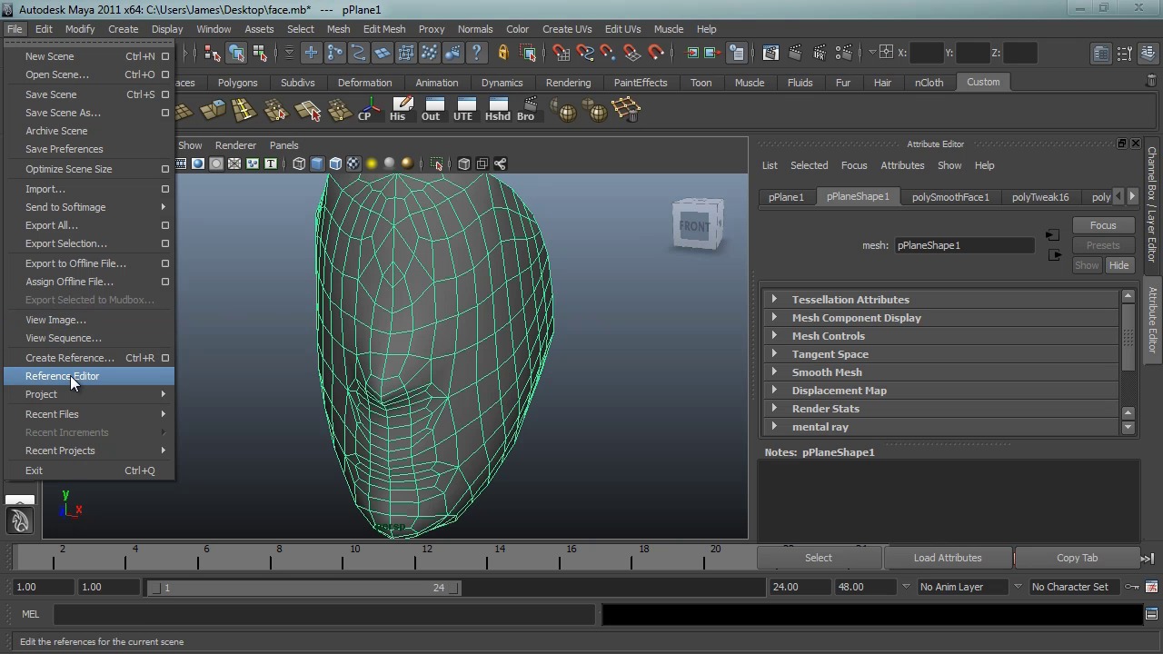Open Create Reference option box
The height and width of the screenshot is (654, 1163).
[165, 358]
